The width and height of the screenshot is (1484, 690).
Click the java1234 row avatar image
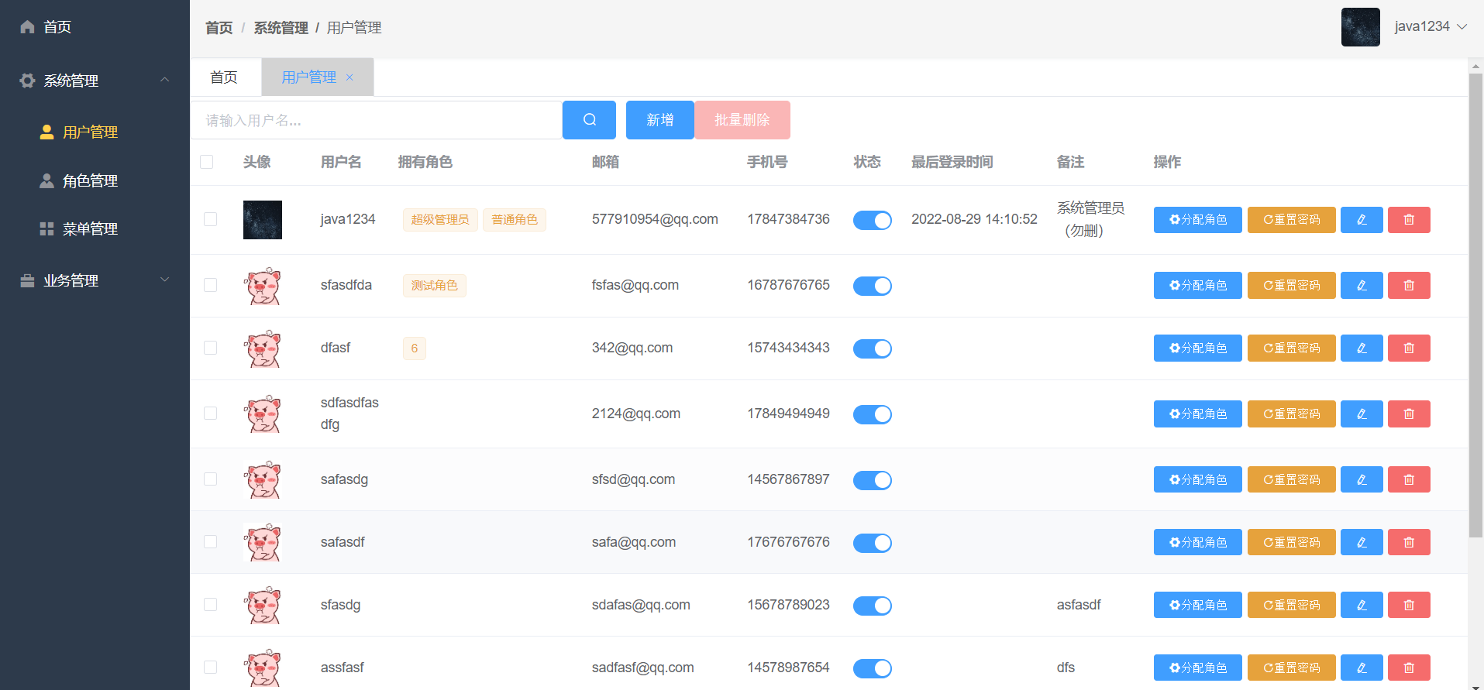click(263, 220)
